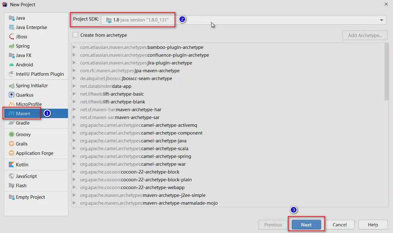The width and height of the screenshot is (393, 233).
Task: Choose Gradle project type
Action: point(36,123)
